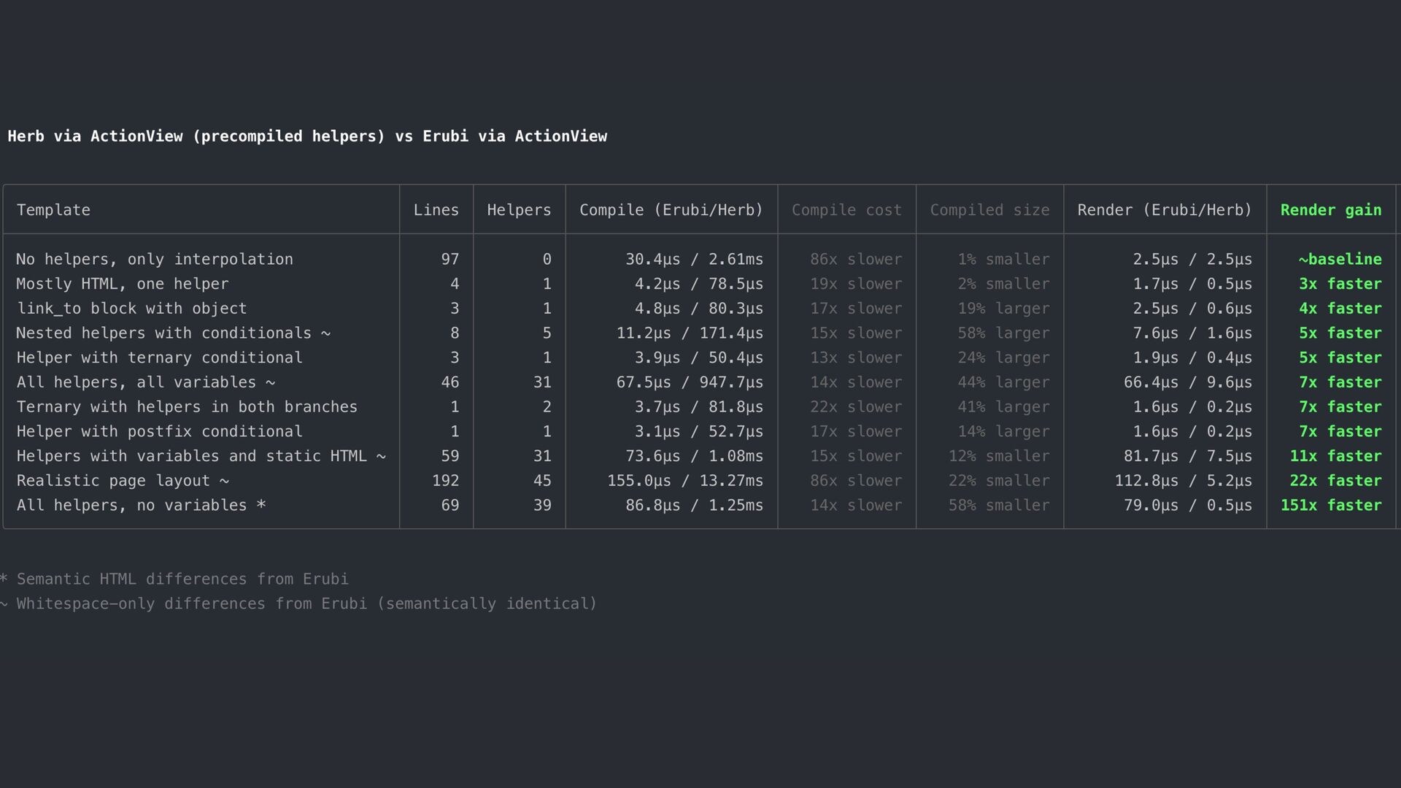Click the Compile (Erubi/Herb) column header
Image resolution: width=1401 pixels, height=788 pixels.
[671, 210]
